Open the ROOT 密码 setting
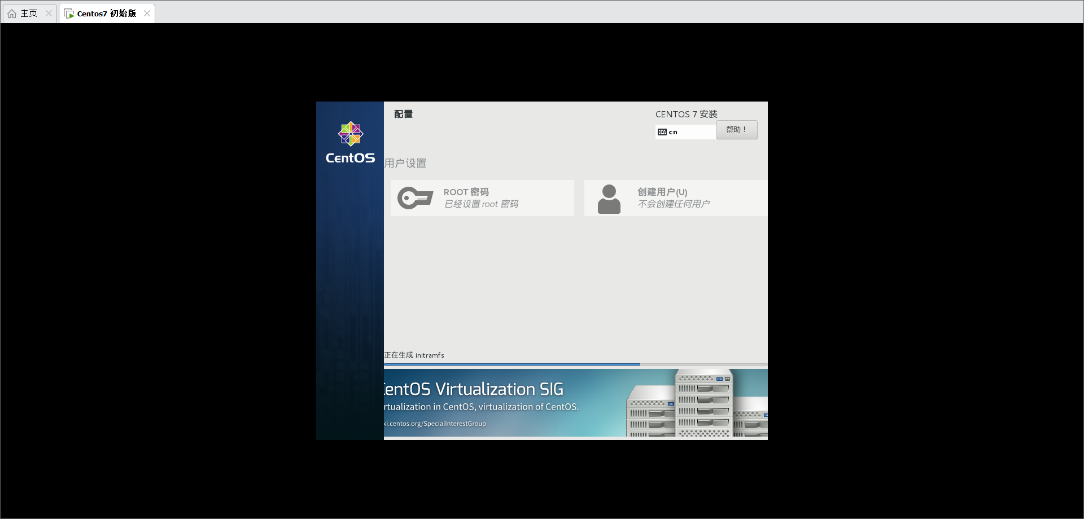Image resolution: width=1084 pixels, height=519 pixels. point(482,198)
